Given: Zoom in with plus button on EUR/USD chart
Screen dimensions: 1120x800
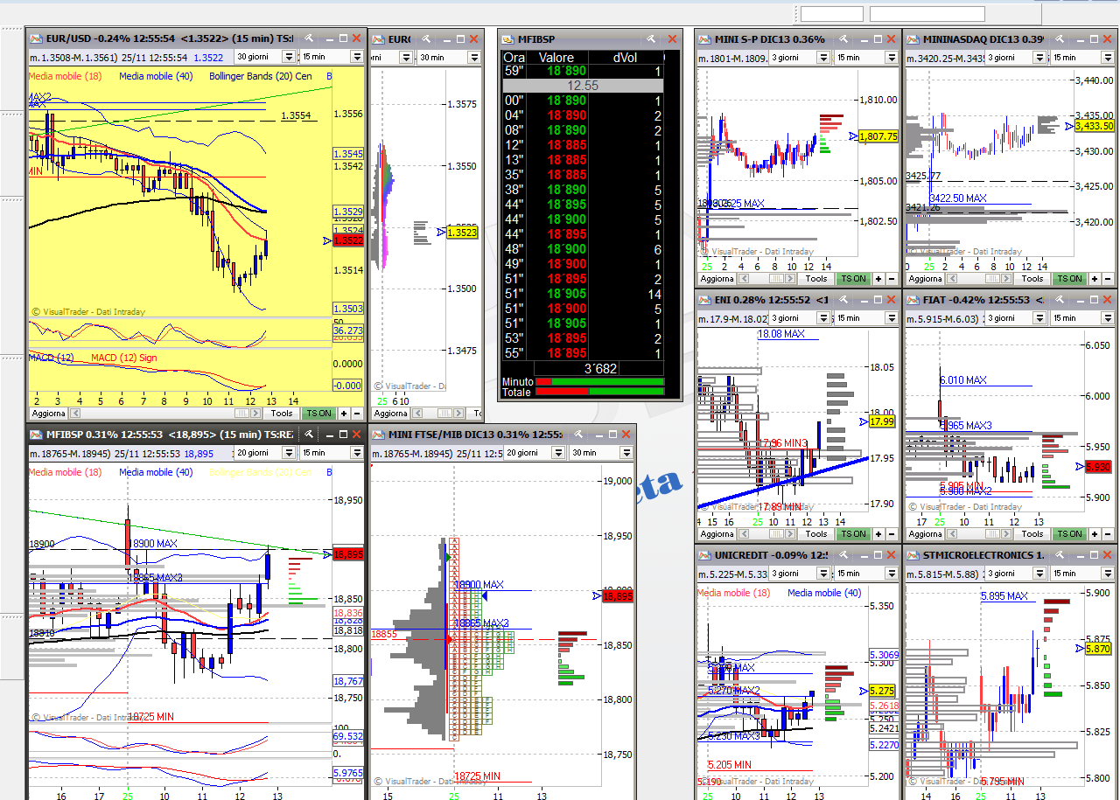Looking at the screenshot, I should (344, 414).
